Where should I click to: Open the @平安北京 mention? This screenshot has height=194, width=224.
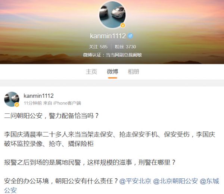click(135, 181)
